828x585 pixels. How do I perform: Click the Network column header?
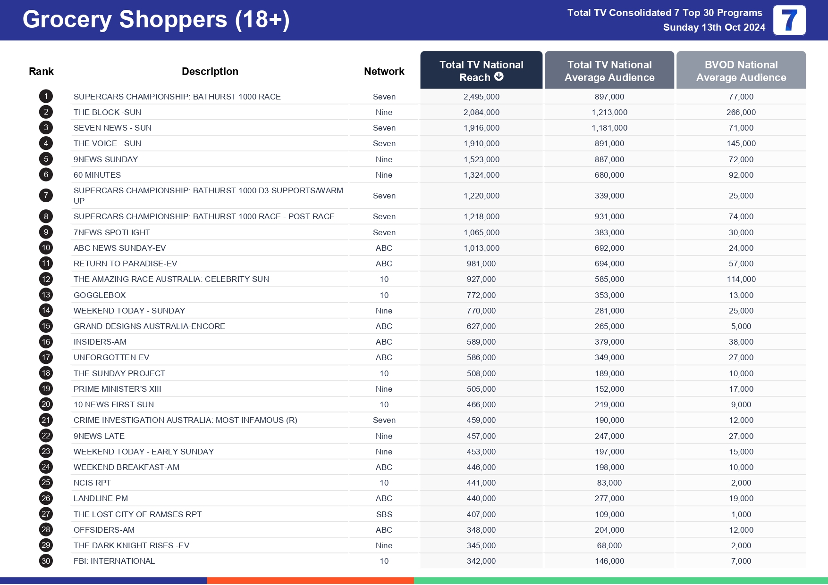pos(384,72)
